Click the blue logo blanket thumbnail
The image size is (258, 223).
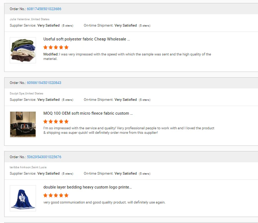[23, 198]
